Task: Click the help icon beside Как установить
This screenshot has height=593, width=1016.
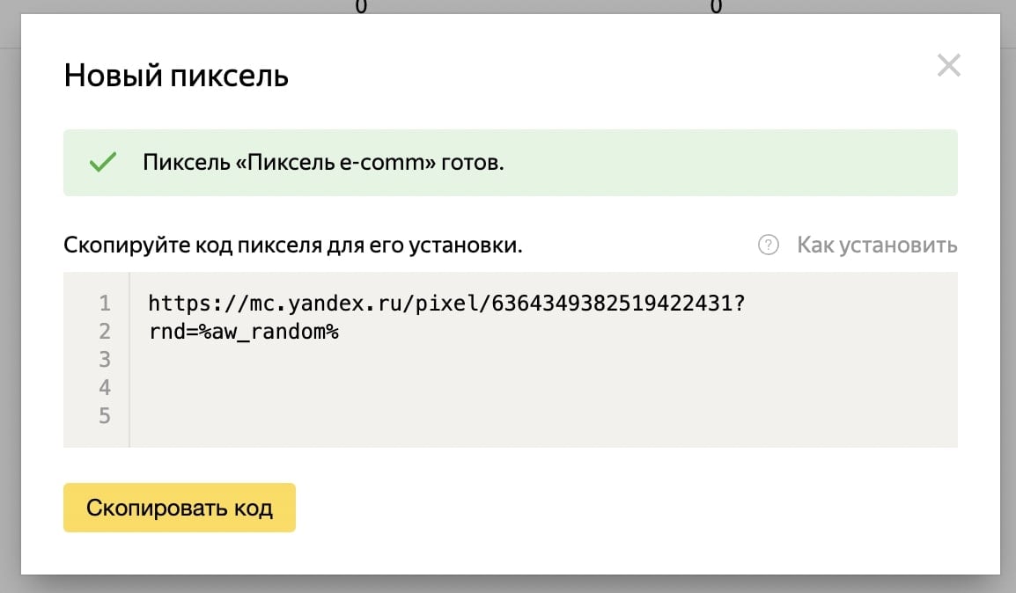Action: [x=769, y=245]
